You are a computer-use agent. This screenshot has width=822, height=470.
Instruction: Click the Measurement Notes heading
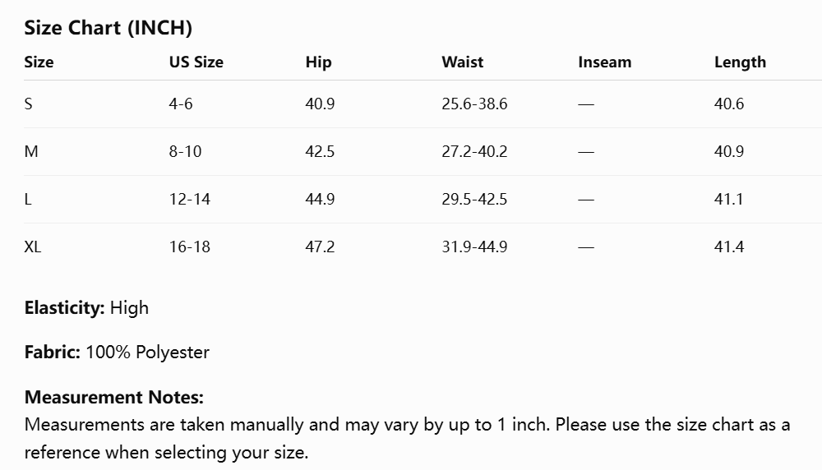pyautogui.click(x=113, y=397)
